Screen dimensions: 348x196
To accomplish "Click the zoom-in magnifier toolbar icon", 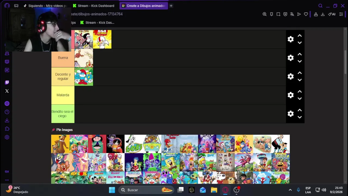I will coord(265,14).
